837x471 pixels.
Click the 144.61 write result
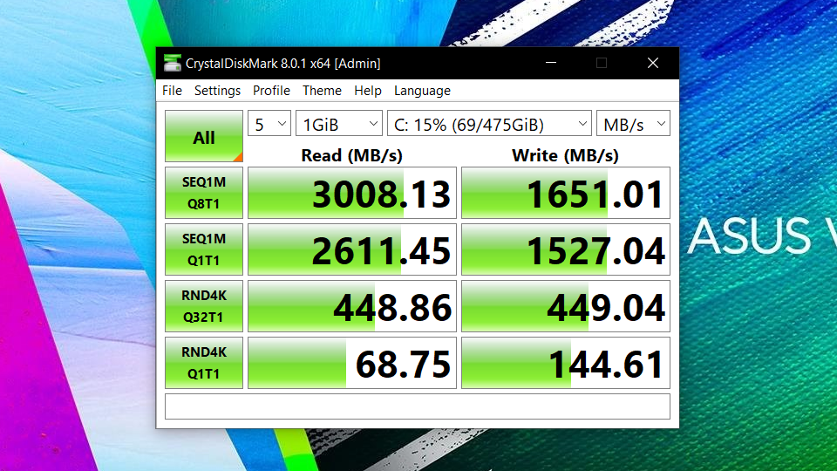pyautogui.click(x=566, y=363)
